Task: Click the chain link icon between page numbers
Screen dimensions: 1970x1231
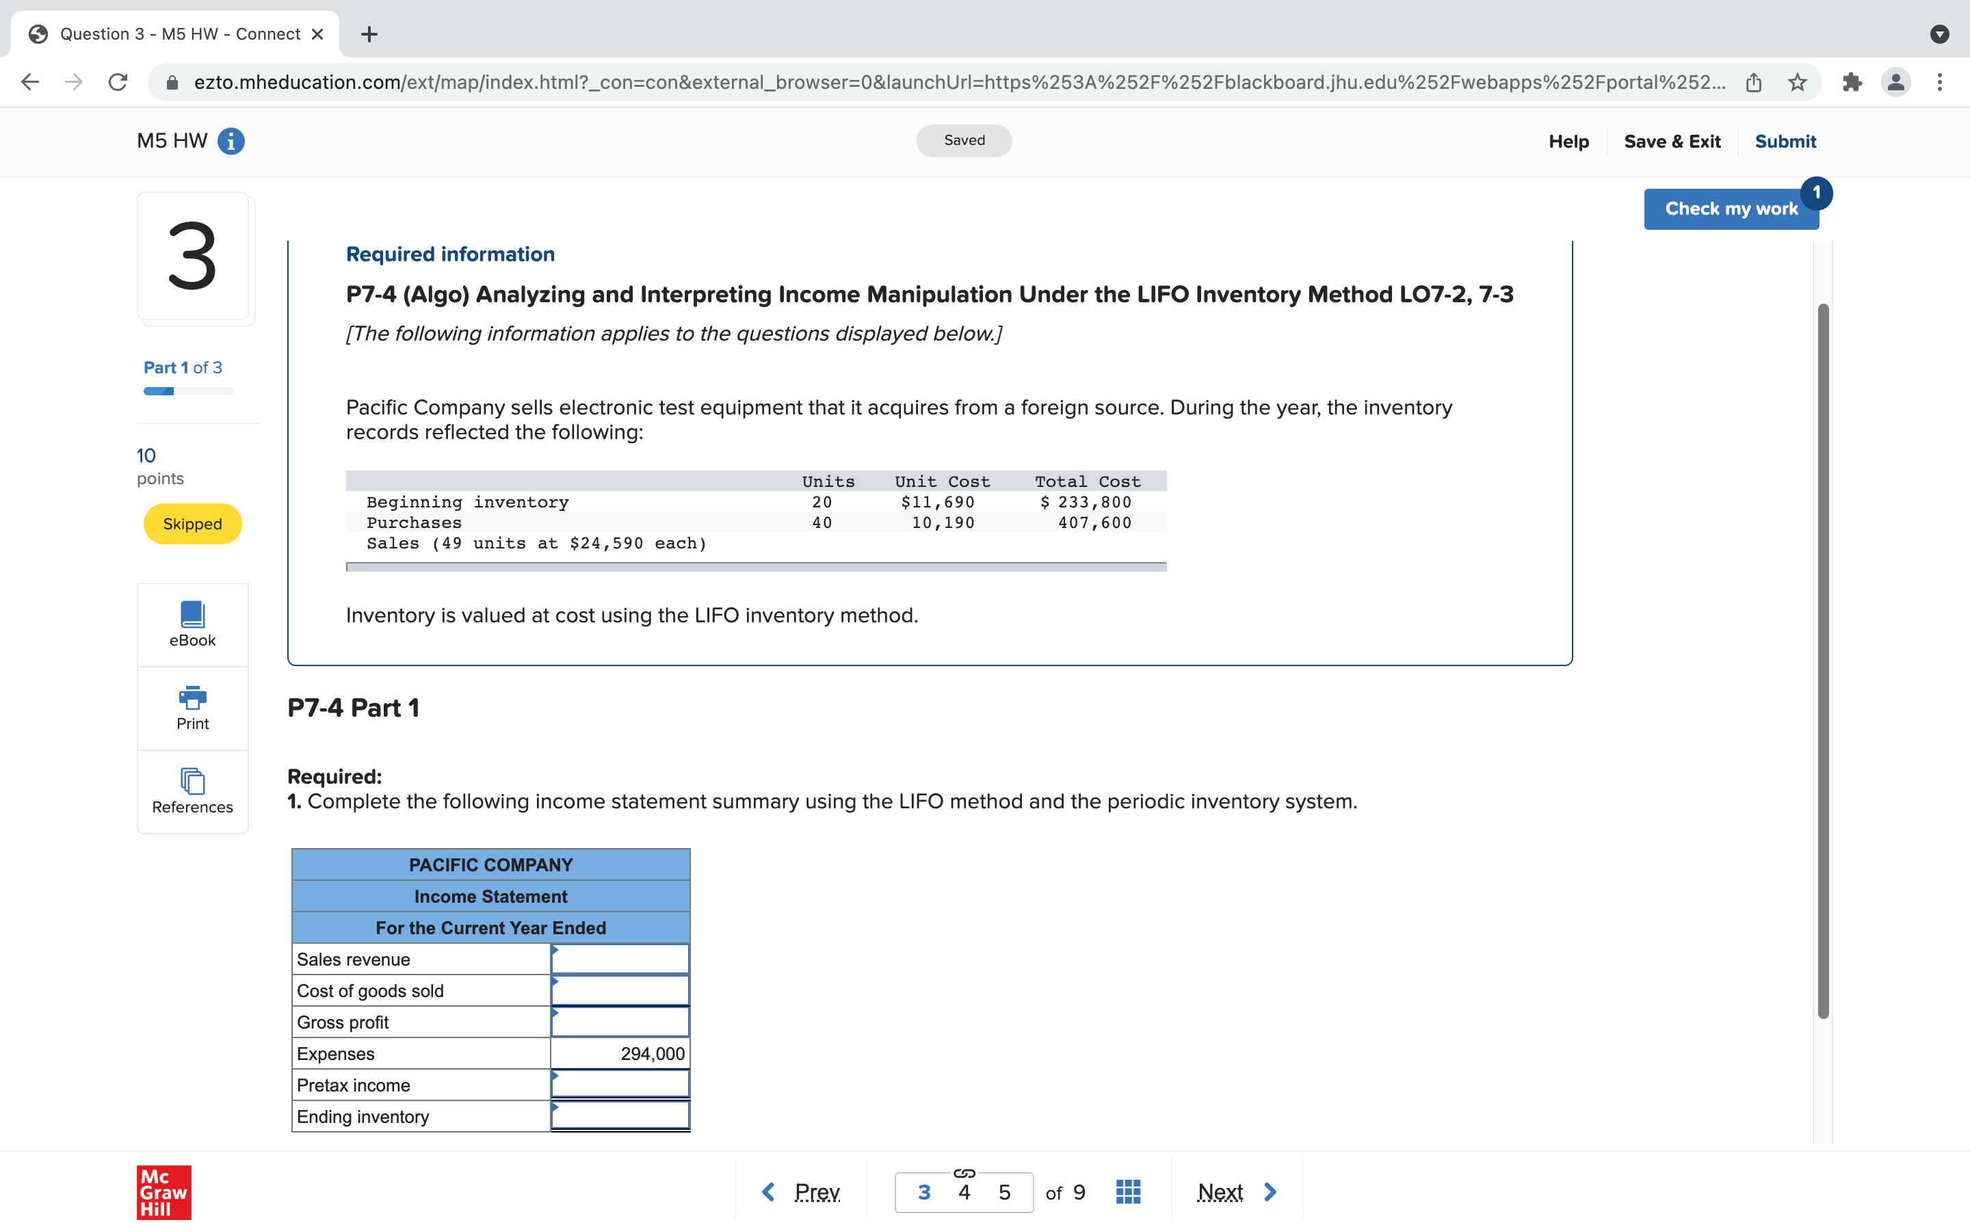Action: 964,1174
